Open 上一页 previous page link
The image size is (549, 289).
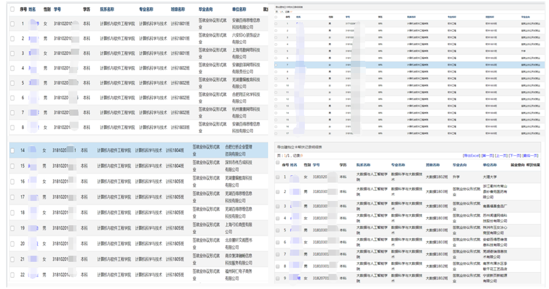coord(501,155)
